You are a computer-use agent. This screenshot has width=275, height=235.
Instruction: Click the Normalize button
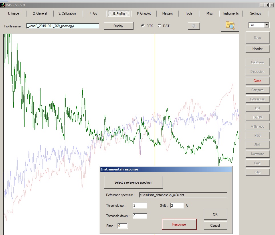pos(258,154)
